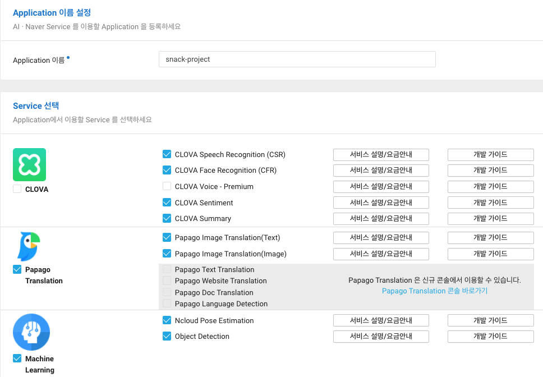Open 서비스 설명/요금안내 for Papago Image Translation(Text)
Screen dimensions: 543x377
[x=381, y=238]
